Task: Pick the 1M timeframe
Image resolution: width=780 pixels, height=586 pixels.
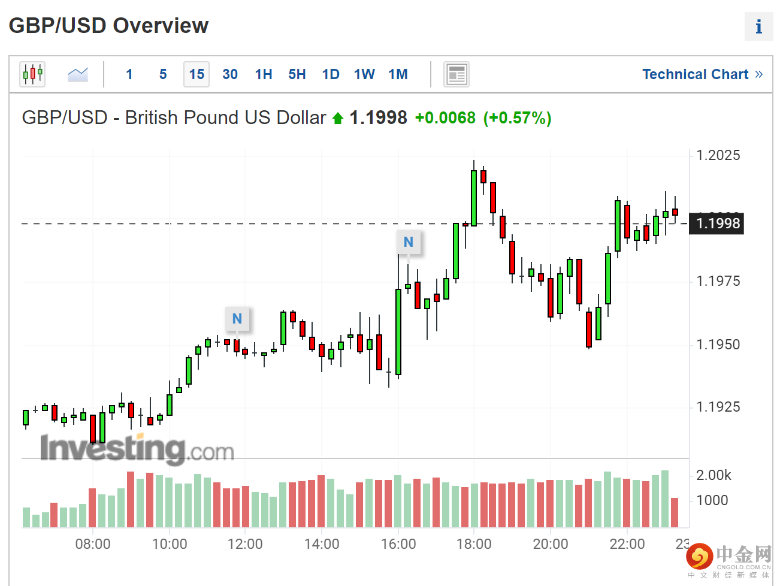Action: tap(398, 74)
